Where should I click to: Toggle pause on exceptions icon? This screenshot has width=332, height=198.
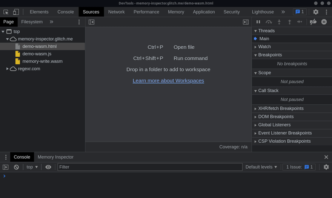point(324,22)
